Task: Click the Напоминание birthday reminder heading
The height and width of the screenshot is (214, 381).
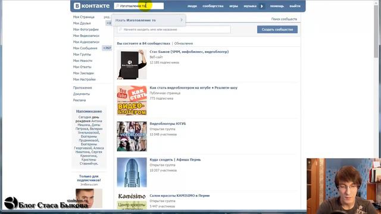Action: [89, 111]
